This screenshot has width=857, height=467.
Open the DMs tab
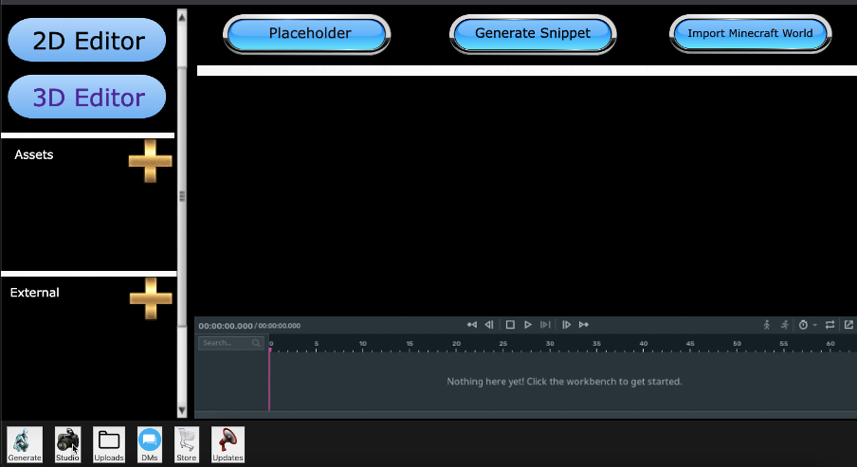click(150, 444)
